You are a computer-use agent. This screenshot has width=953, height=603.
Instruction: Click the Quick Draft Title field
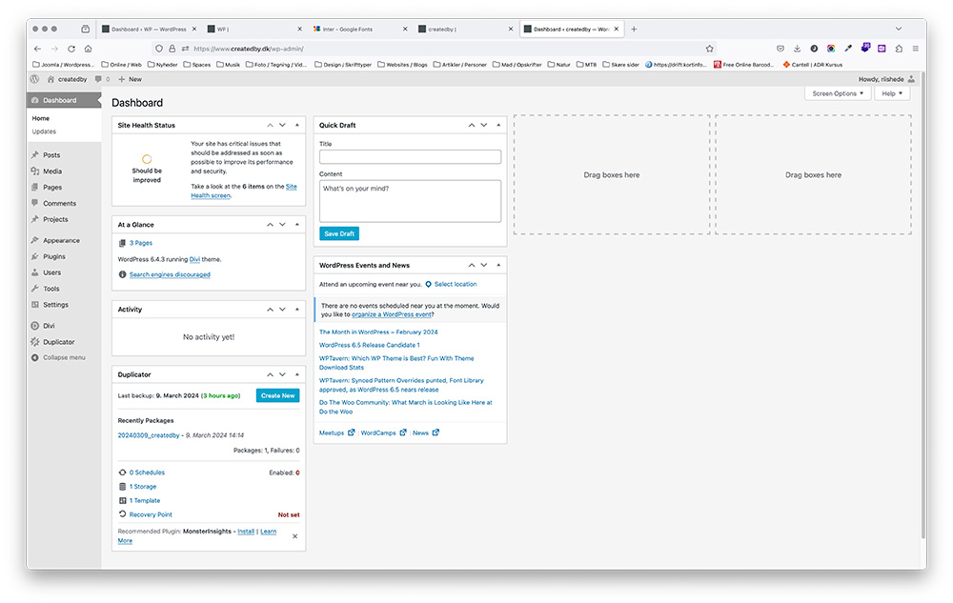[x=410, y=157]
